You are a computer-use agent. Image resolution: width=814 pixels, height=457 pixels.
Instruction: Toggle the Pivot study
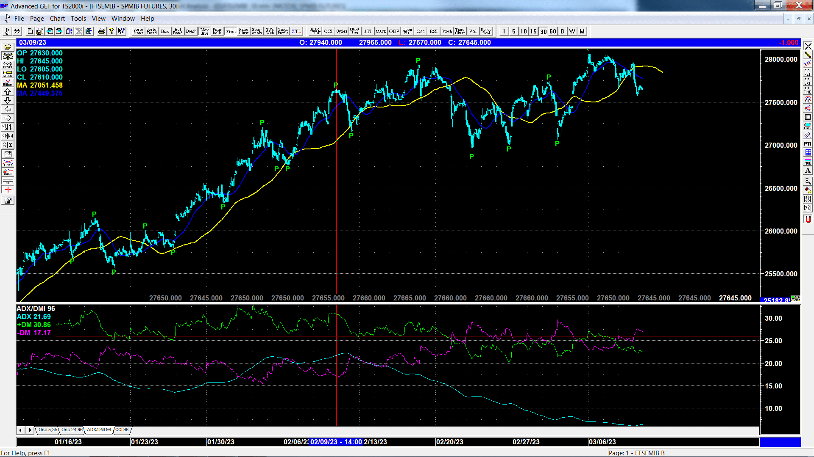point(231,31)
